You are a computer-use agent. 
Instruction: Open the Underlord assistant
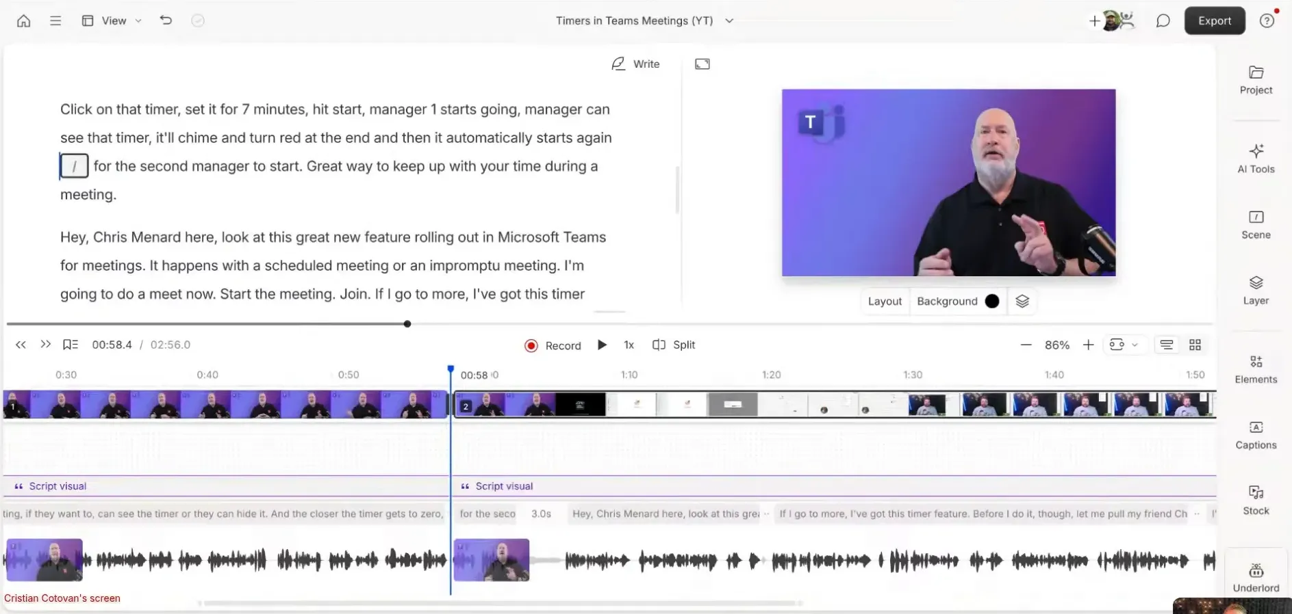(1256, 578)
